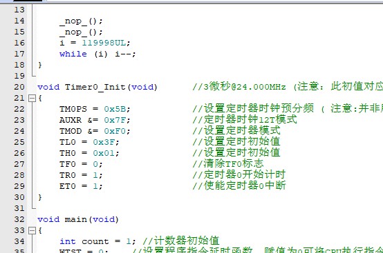The width and height of the screenshot is (383, 253).
Task: Click the hex value 0x5B
Action: pos(115,109)
